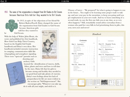The image size is (130, 97).
Task: Tap the Handbook gallery title
Action: coord(97,34)
